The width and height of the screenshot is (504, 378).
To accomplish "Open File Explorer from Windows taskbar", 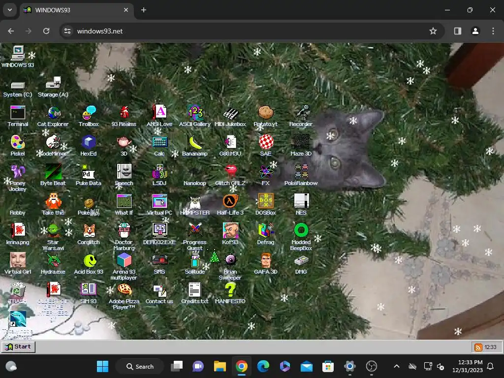I will [220, 366].
